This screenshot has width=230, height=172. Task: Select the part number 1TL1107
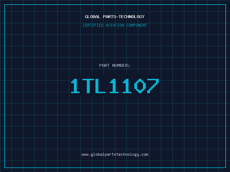coord(115,86)
